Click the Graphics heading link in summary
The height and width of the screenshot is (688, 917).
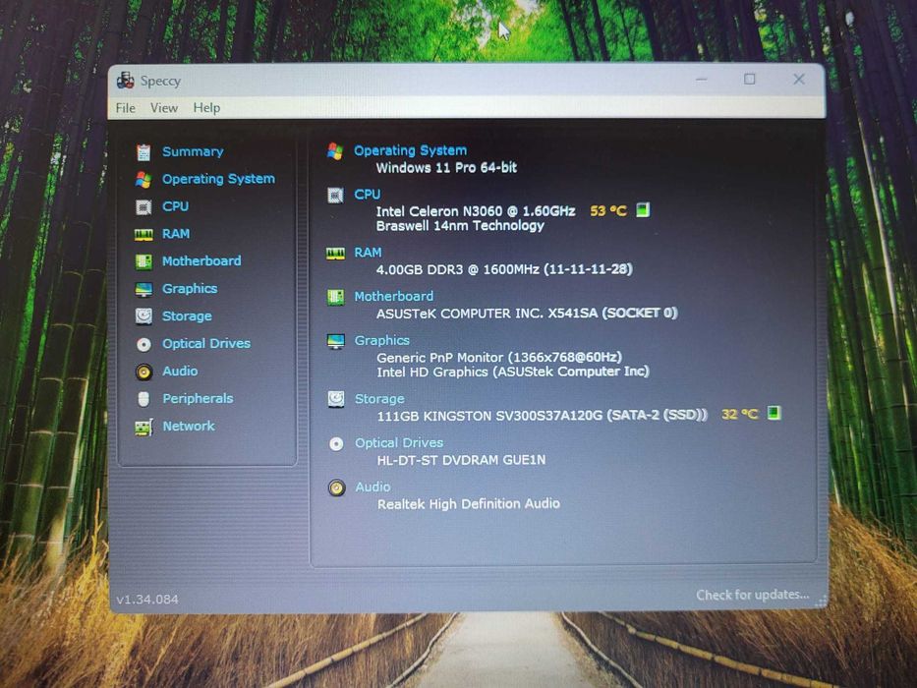(x=382, y=340)
